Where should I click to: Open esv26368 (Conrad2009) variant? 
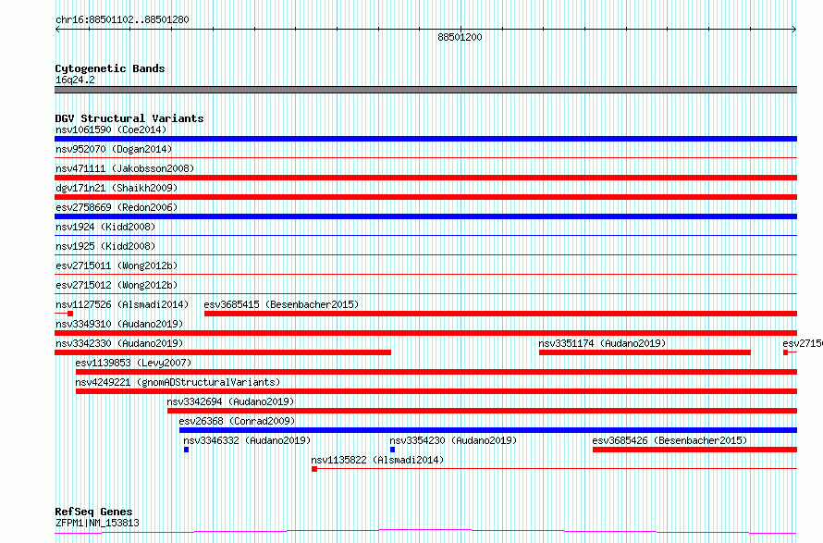click(x=238, y=421)
